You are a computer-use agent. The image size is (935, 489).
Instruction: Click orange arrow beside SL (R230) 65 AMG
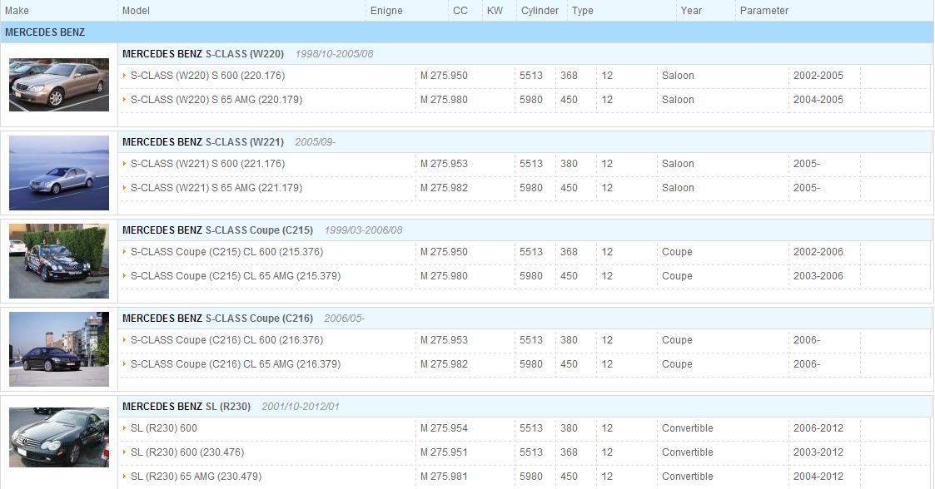tap(124, 476)
